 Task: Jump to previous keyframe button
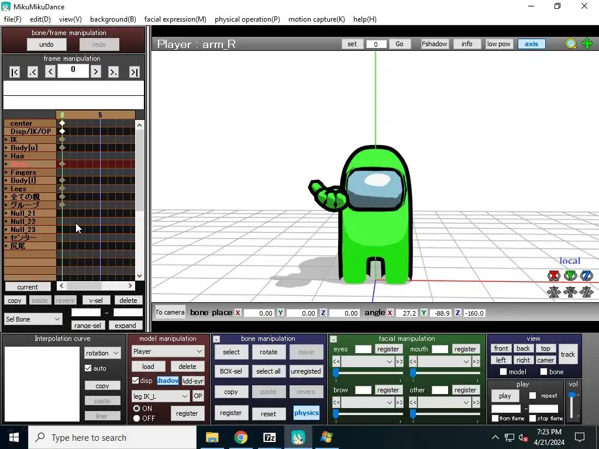pos(33,72)
